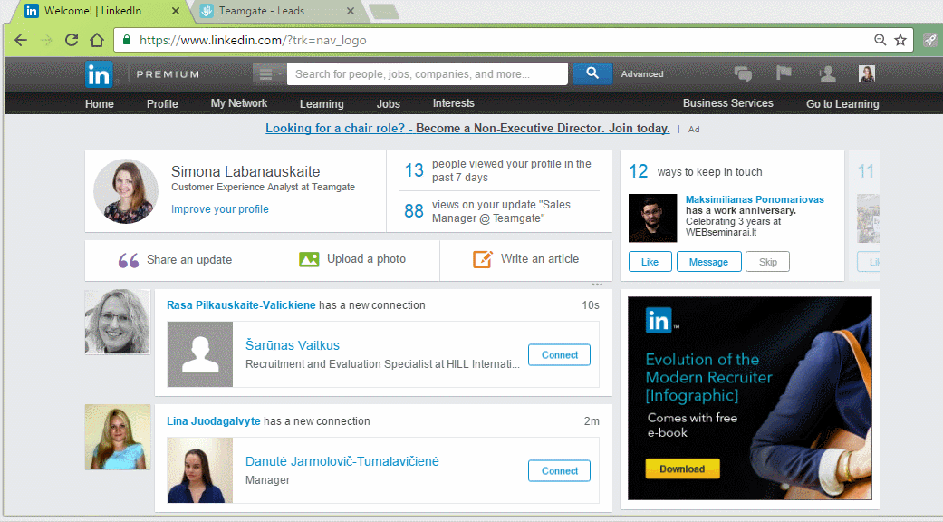Viewport: 943px width, 522px height.
Task: Message Maksimilianas Ponomariovas
Action: tap(708, 262)
